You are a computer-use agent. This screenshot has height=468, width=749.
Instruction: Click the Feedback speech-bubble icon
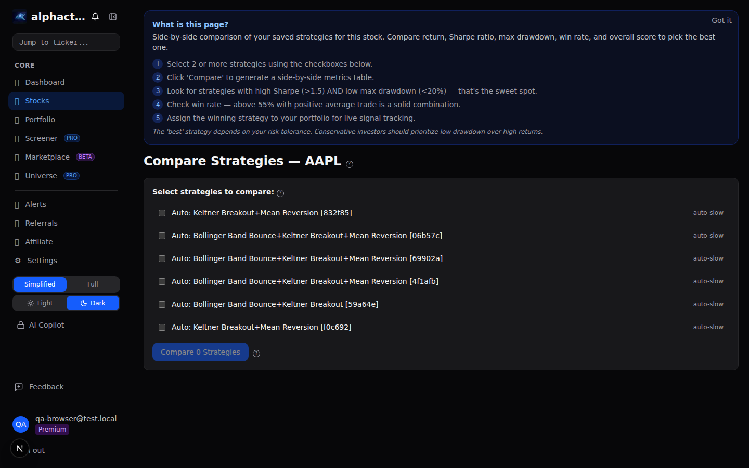(x=19, y=386)
